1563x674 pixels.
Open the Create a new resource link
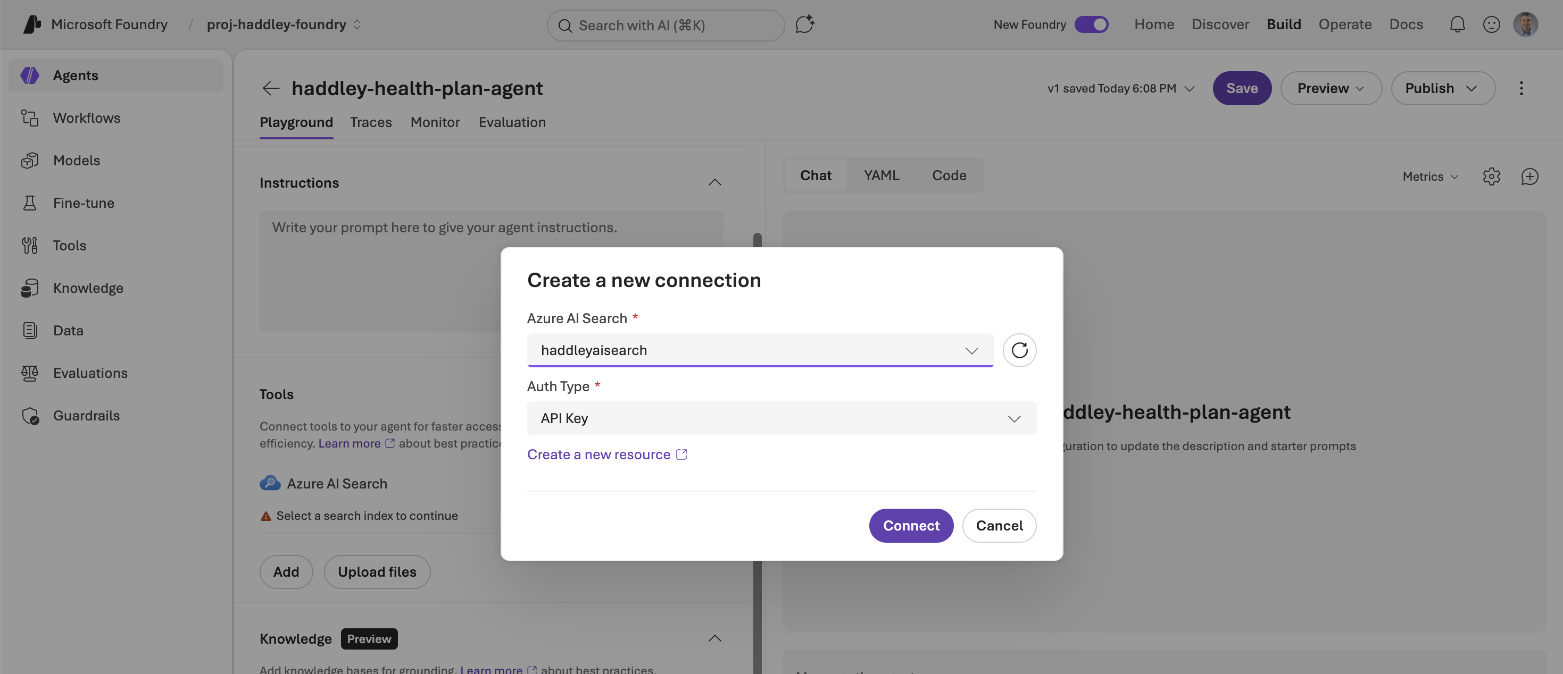coord(600,454)
